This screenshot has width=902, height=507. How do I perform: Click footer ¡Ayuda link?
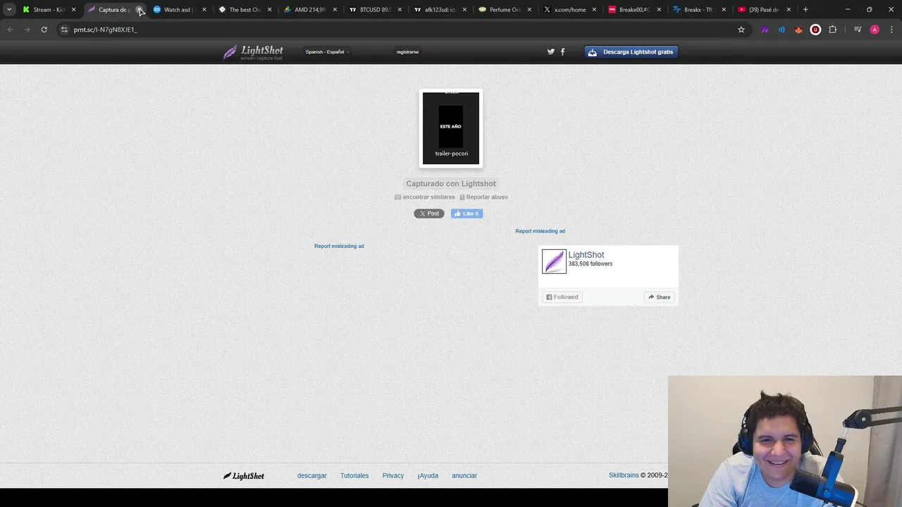coord(428,476)
